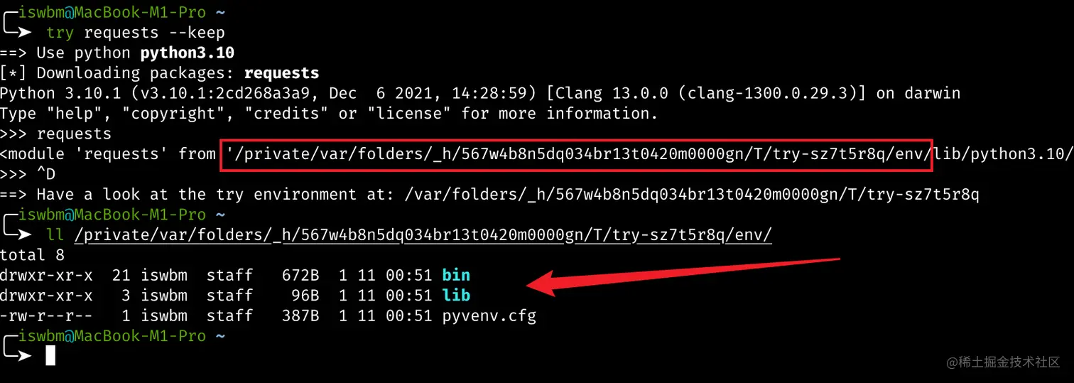
Task: Click the block cursor at the last prompt
Action: pos(50,355)
